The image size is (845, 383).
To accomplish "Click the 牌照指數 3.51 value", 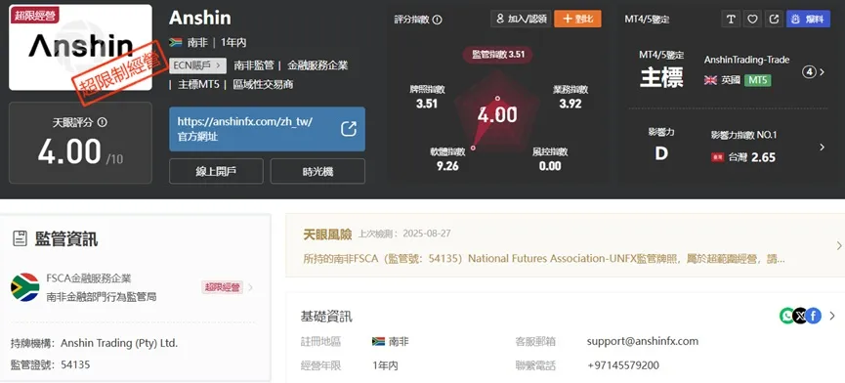I will pos(427,104).
